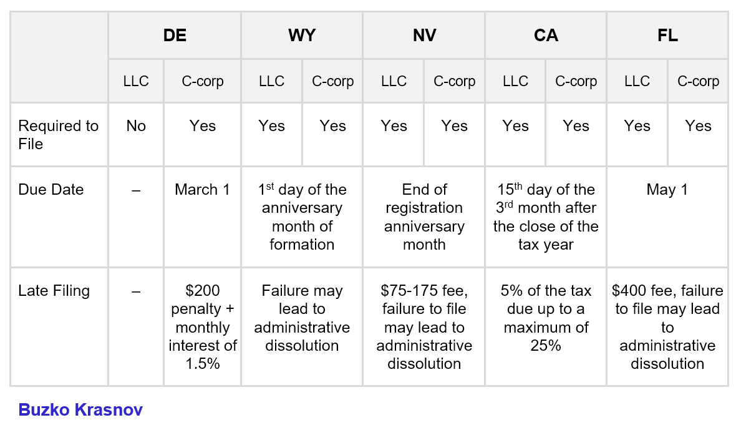
Task: Select the "No" cell under DE LLC
Action: [136, 126]
